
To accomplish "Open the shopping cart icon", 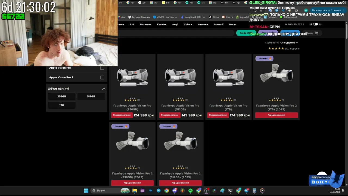I will point(316,33).
